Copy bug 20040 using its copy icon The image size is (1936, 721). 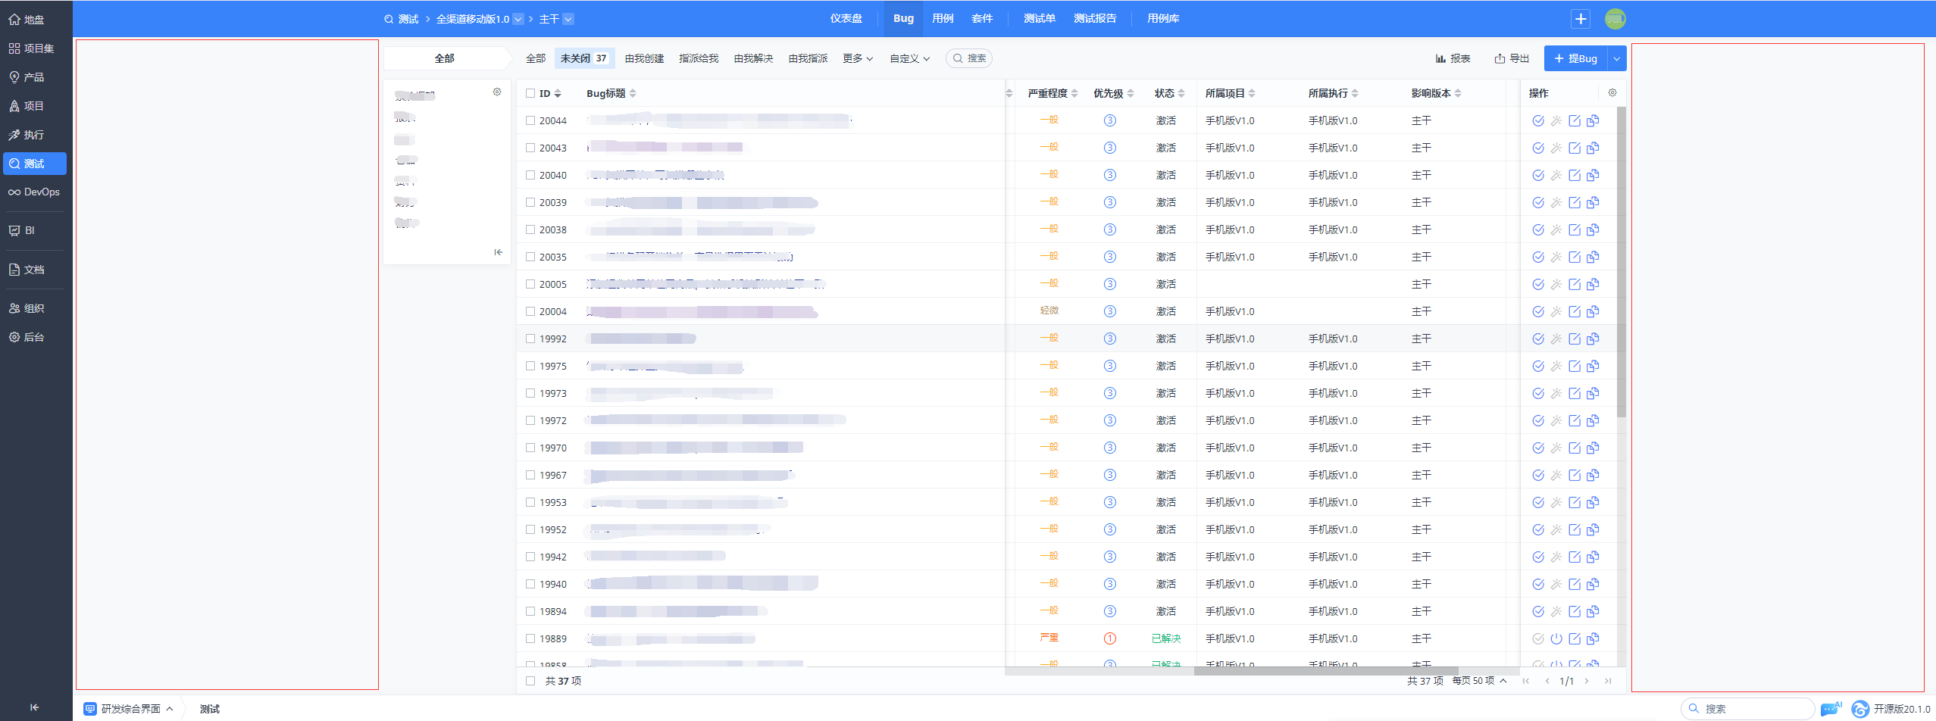pyautogui.click(x=1593, y=175)
